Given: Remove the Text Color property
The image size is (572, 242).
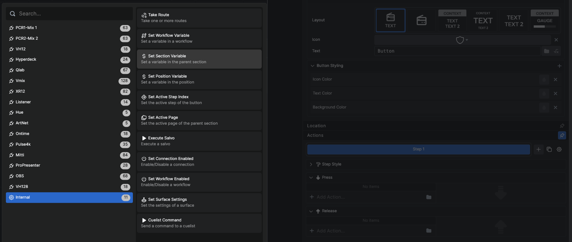Looking at the screenshot, I should click(x=555, y=93).
